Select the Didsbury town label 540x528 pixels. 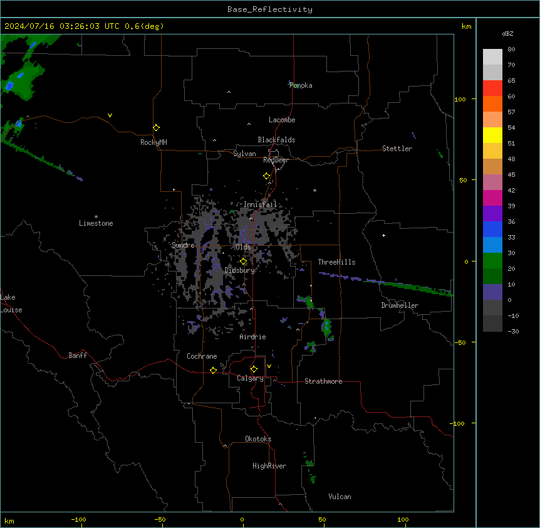point(240,270)
